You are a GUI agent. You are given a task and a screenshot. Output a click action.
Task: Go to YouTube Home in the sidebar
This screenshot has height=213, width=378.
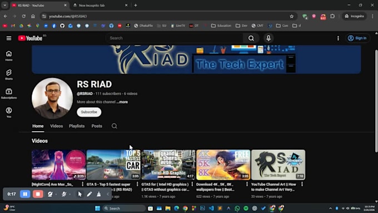[9, 56]
